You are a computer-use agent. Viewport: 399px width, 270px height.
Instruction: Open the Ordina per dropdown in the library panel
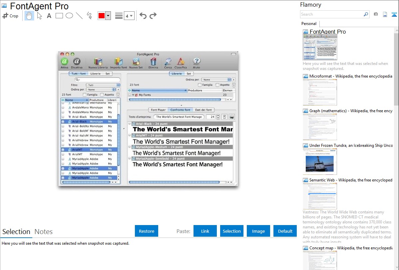[216, 80]
